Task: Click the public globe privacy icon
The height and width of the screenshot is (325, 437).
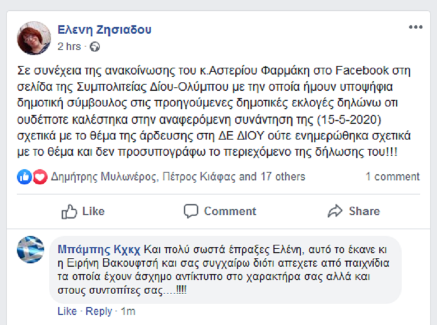Action: (x=95, y=47)
